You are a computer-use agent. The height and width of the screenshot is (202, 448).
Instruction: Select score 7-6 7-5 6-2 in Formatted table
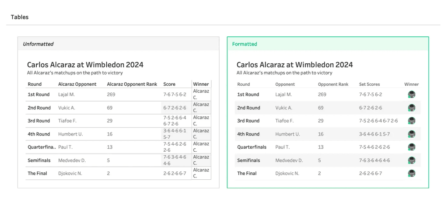[371, 94]
